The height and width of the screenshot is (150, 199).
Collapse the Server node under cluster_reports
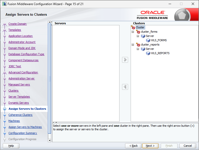pos(138,49)
